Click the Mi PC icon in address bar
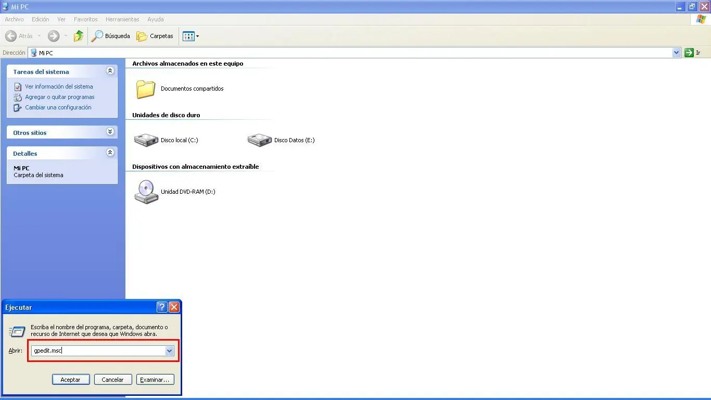The image size is (711, 400). (34, 53)
